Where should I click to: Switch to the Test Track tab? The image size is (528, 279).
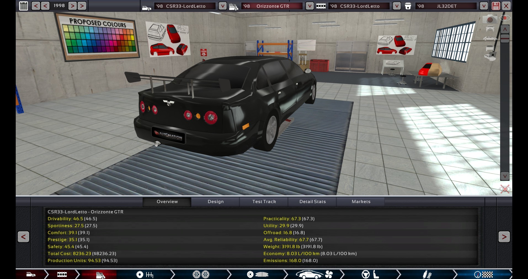264,202
